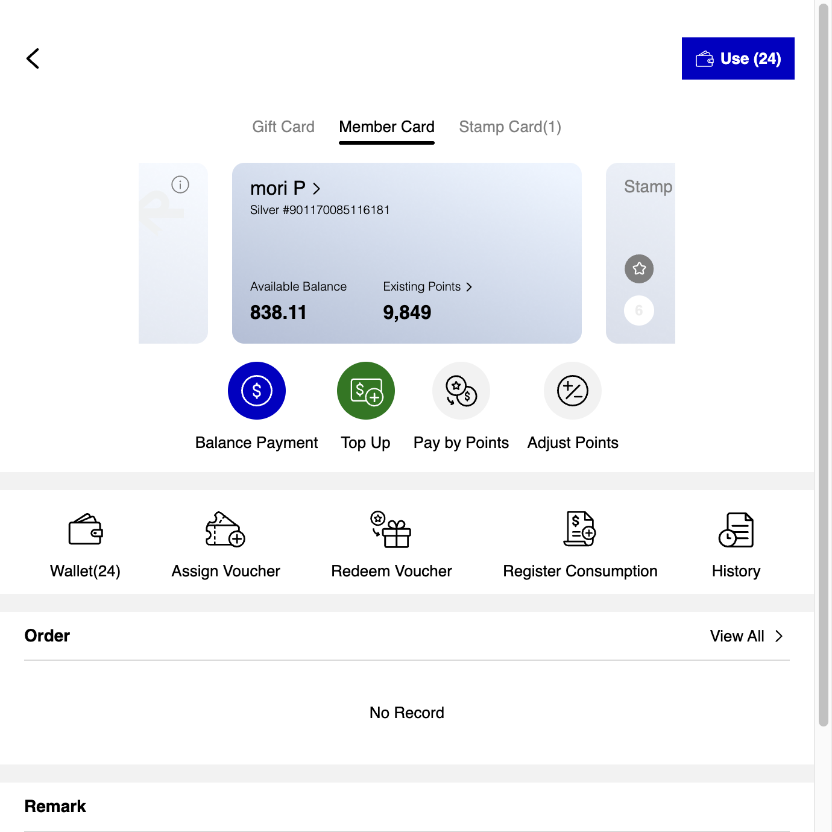Expand Existing Points details
832x832 pixels.
coord(427,286)
